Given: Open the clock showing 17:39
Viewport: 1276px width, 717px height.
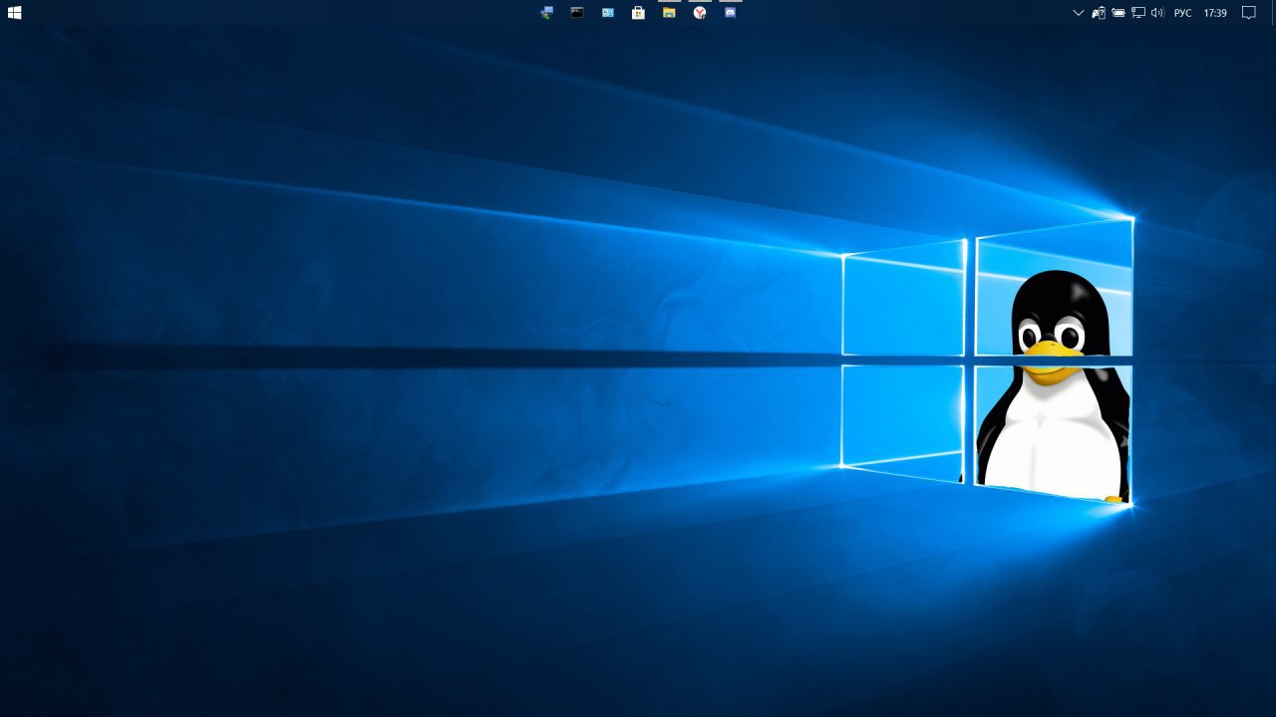Looking at the screenshot, I should point(1215,13).
